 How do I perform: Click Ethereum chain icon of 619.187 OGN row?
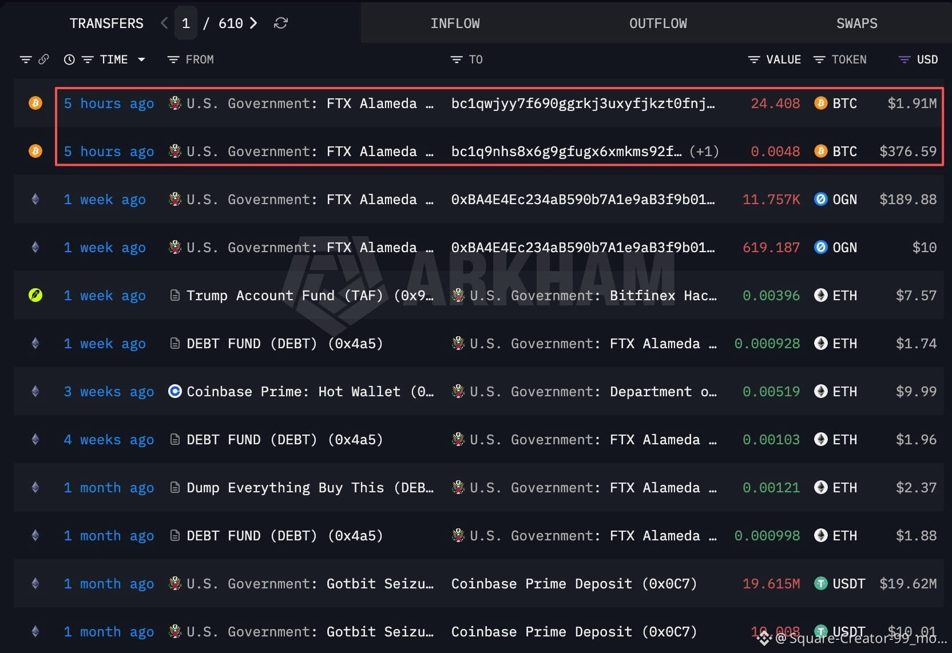[35, 247]
